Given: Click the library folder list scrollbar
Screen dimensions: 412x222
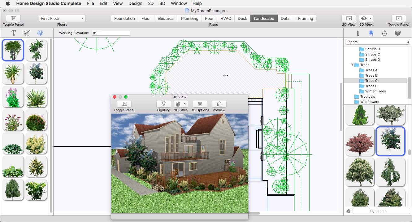Looking at the screenshot, I should (x=410, y=88).
